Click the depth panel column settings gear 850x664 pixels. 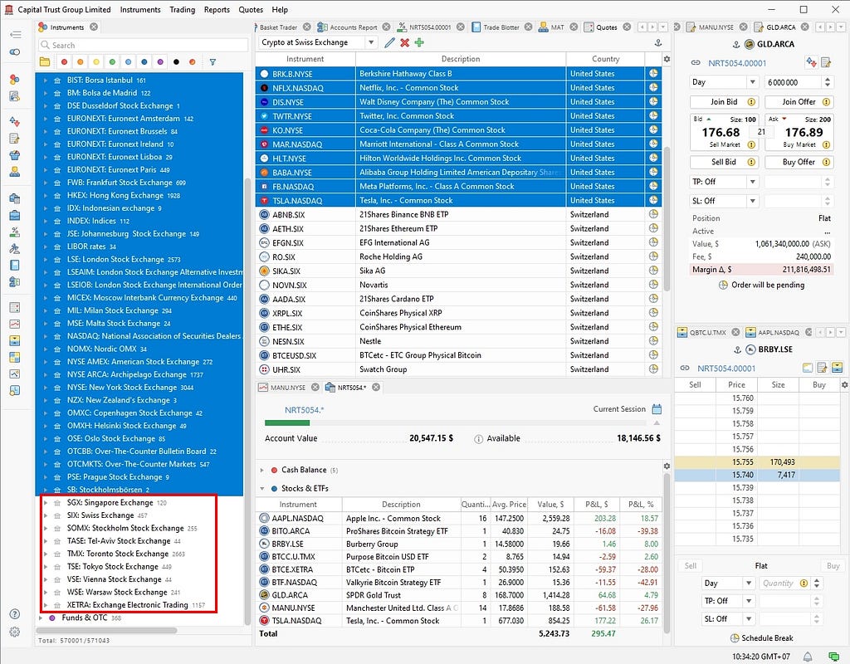click(x=844, y=385)
